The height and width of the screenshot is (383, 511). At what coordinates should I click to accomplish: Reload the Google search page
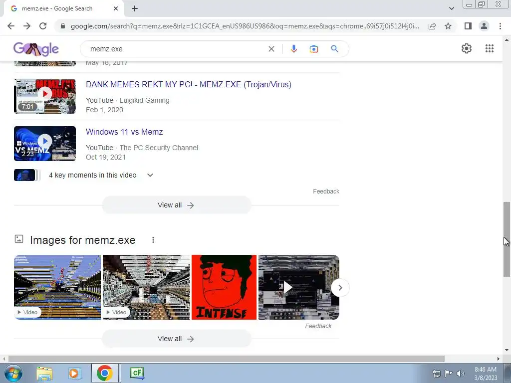point(43,26)
